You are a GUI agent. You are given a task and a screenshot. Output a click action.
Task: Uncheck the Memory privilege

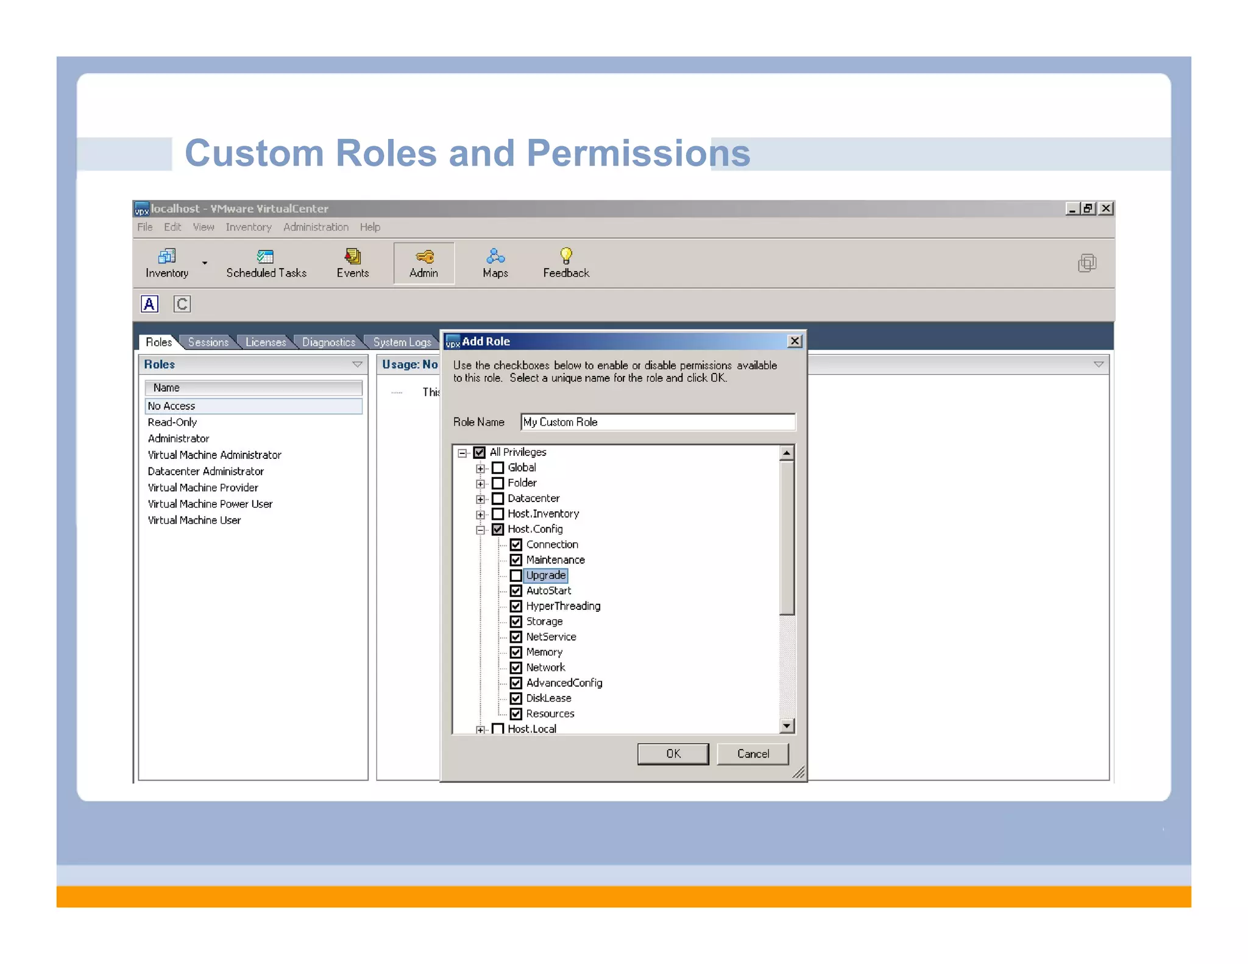click(516, 652)
